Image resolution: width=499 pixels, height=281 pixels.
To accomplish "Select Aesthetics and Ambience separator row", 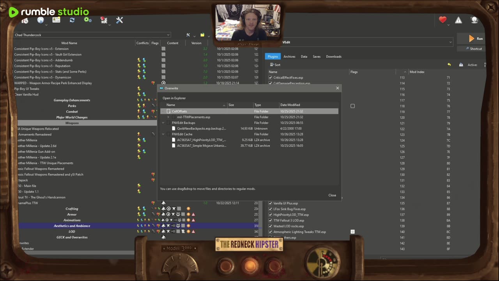I will (x=72, y=226).
